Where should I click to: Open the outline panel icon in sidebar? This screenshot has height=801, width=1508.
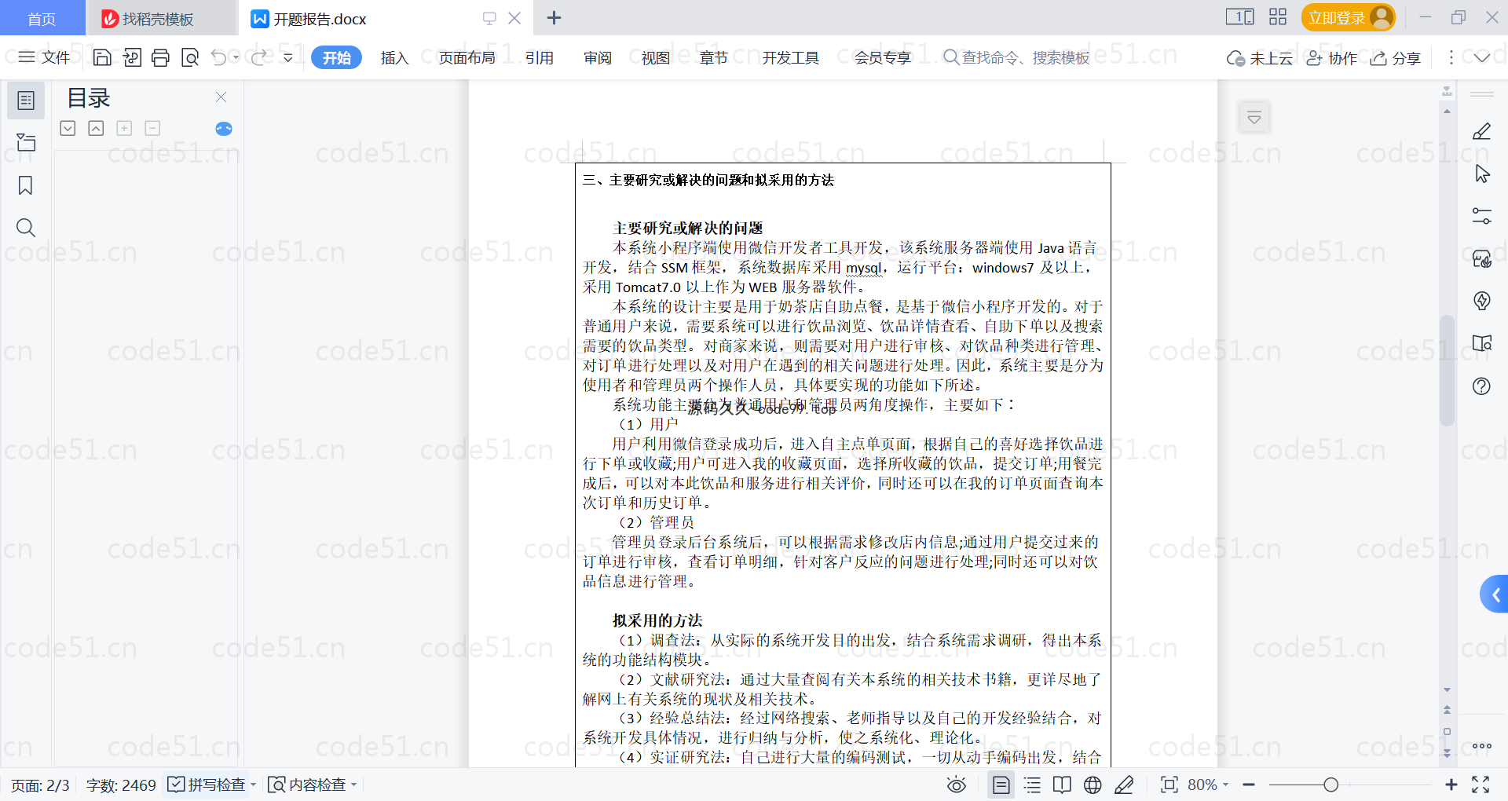pos(26,101)
